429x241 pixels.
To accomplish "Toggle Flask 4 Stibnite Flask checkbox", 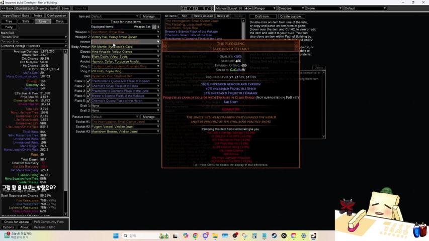I will (x=89, y=96).
